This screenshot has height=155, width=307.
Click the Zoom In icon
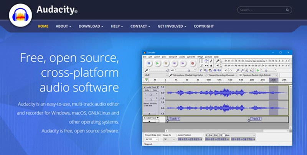238,71
